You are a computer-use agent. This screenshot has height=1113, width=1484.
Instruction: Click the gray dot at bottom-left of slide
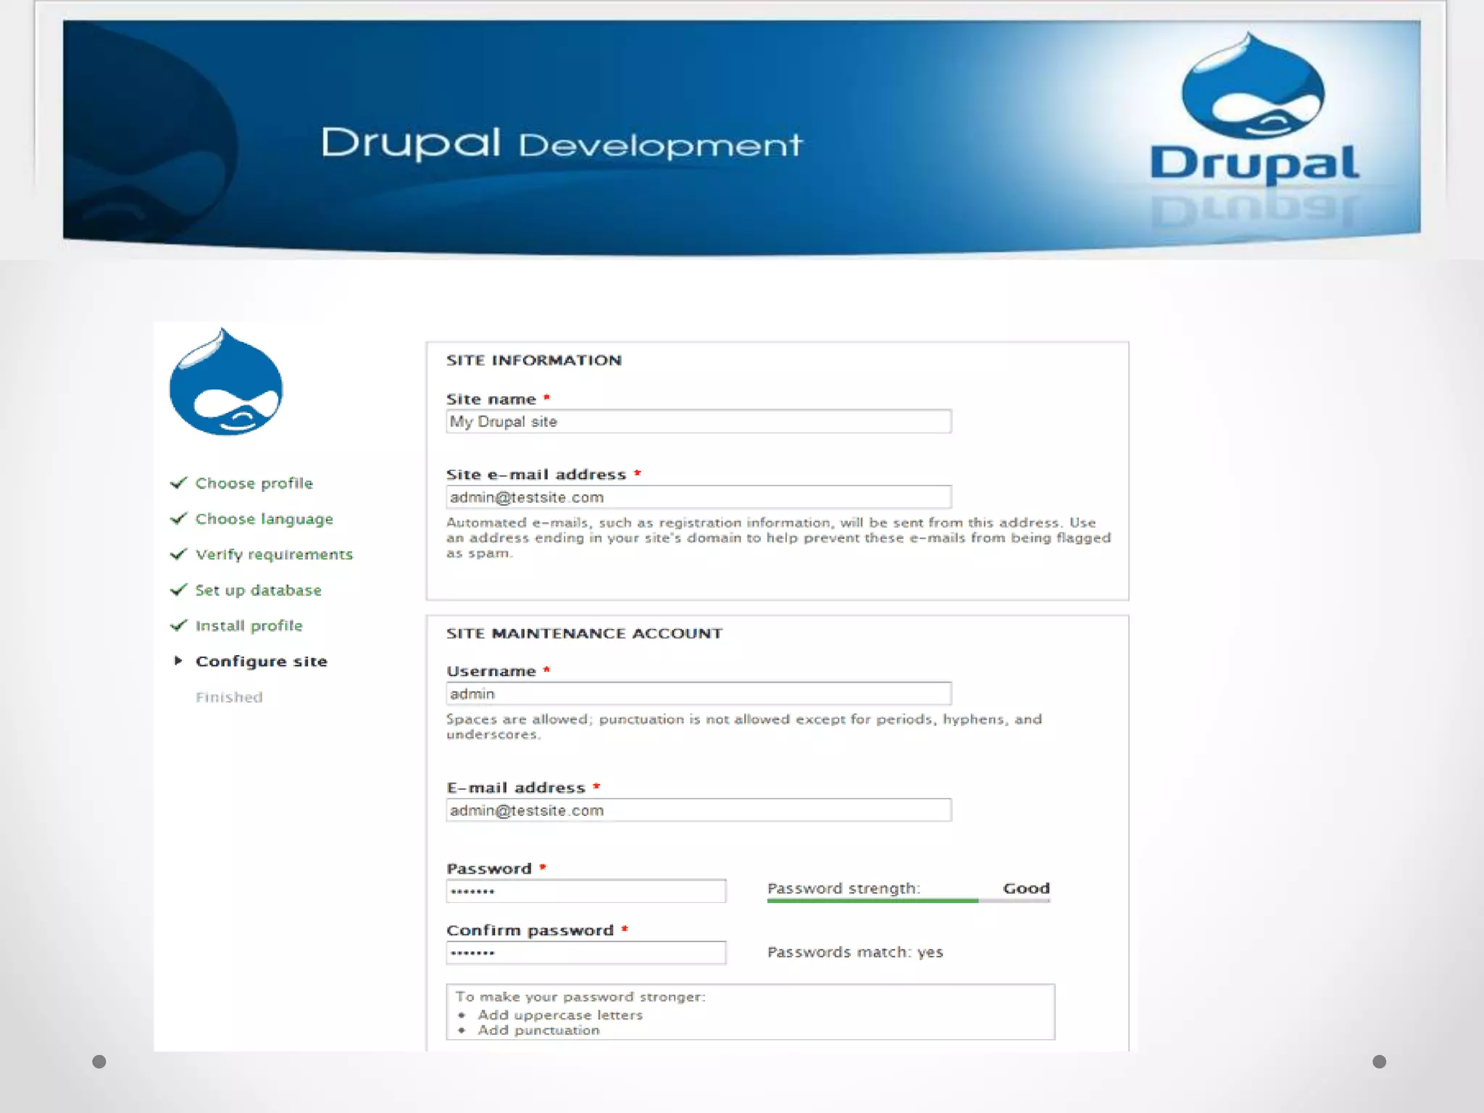coord(99,1062)
